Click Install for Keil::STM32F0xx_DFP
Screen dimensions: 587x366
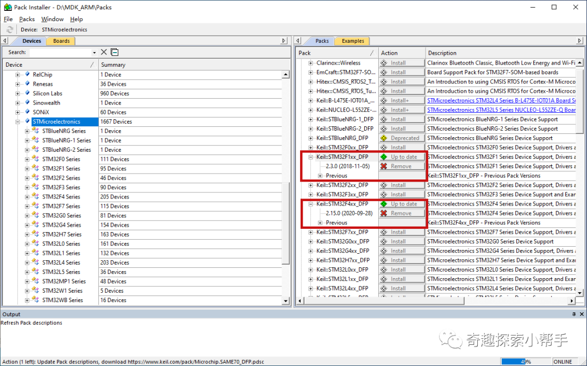pyautogui.click(x=402, y=147)
